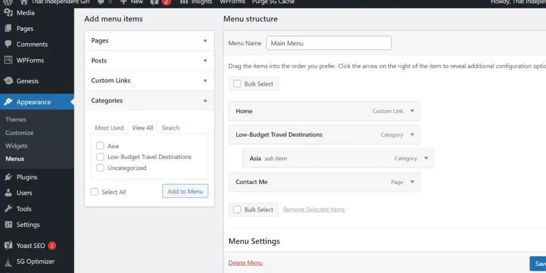Click the Tools wrench icon

[9, 208]
